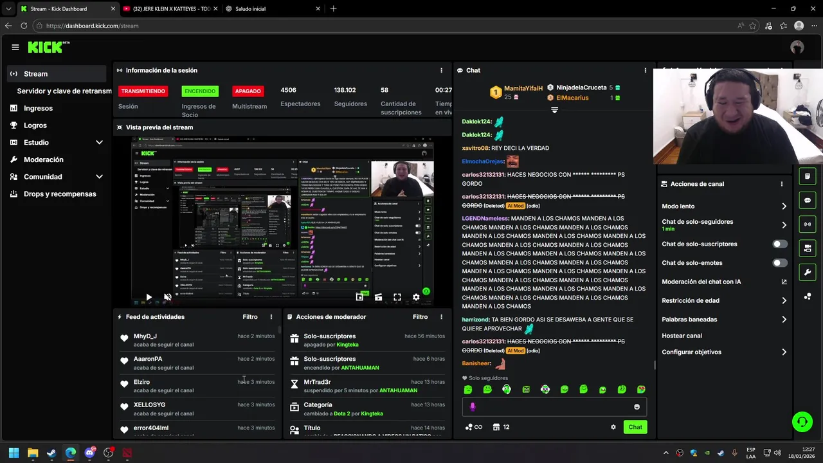
Task: Open Acciones de canal options menu
Action: click(x=782, y=184)
